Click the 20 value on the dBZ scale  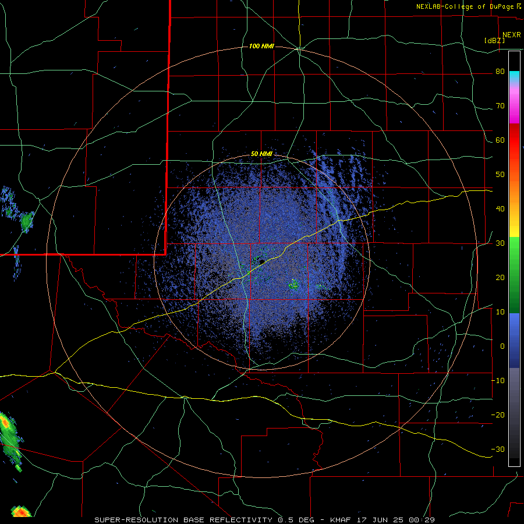(x=500, y=278)
